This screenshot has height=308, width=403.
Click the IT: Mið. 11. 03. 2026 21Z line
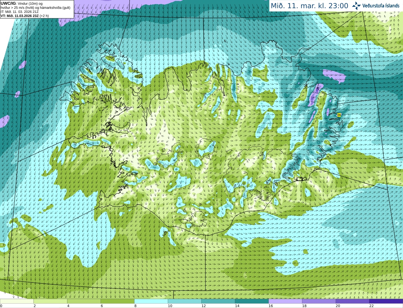pos(20,12)
